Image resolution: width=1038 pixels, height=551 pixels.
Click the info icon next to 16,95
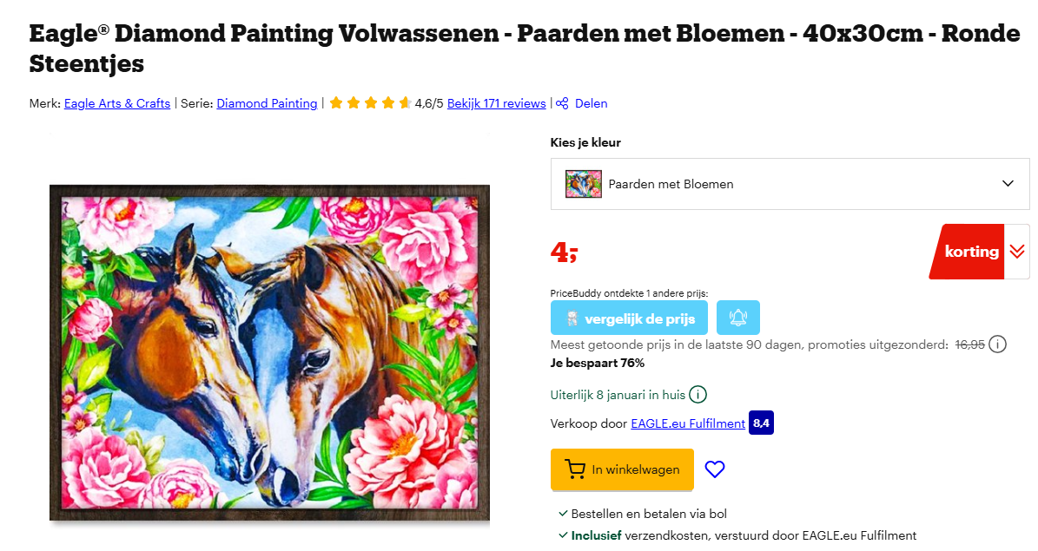(998, 344)
